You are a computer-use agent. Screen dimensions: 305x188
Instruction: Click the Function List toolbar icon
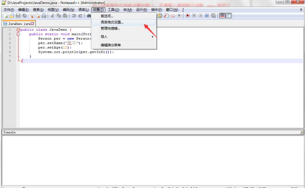coord(166,16)
